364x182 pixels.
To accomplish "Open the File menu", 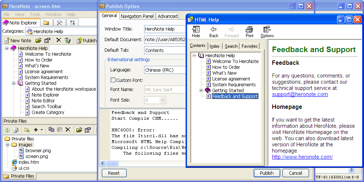I will pos(7,15).
